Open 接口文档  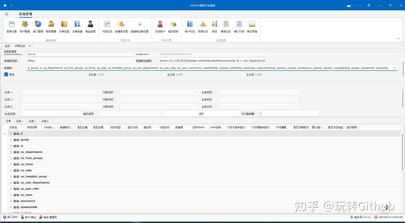238,26
